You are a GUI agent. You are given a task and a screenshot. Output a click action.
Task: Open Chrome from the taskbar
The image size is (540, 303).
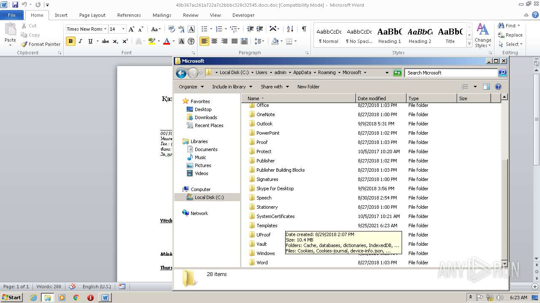click(x=76, y=298)
